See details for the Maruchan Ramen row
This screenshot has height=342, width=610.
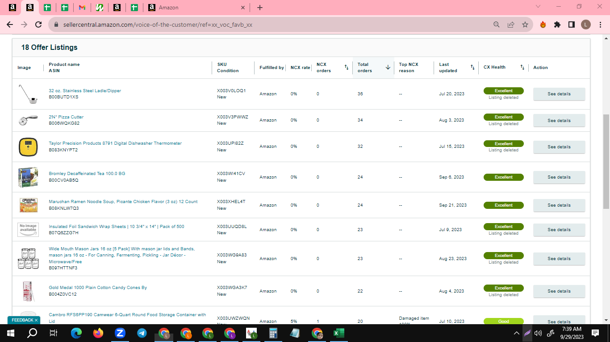tap(559, 205)
